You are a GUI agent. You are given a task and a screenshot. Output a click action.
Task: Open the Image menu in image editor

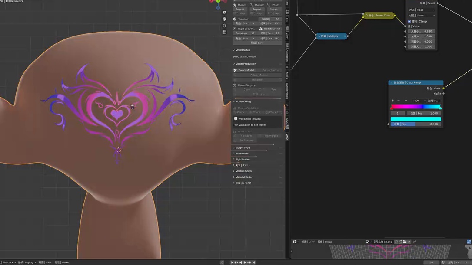325,242
